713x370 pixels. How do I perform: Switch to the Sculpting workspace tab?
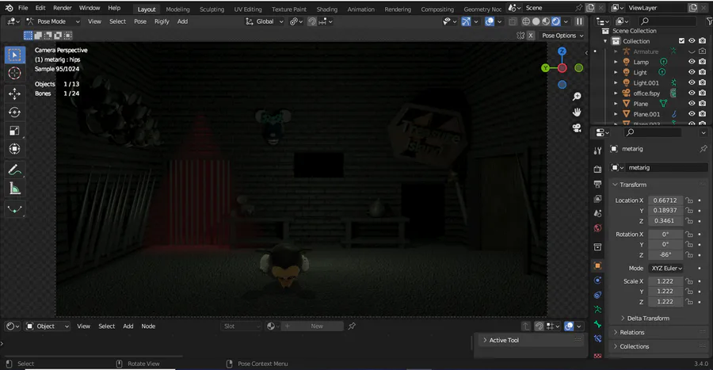pyautogui.click(x=212, y=9)
